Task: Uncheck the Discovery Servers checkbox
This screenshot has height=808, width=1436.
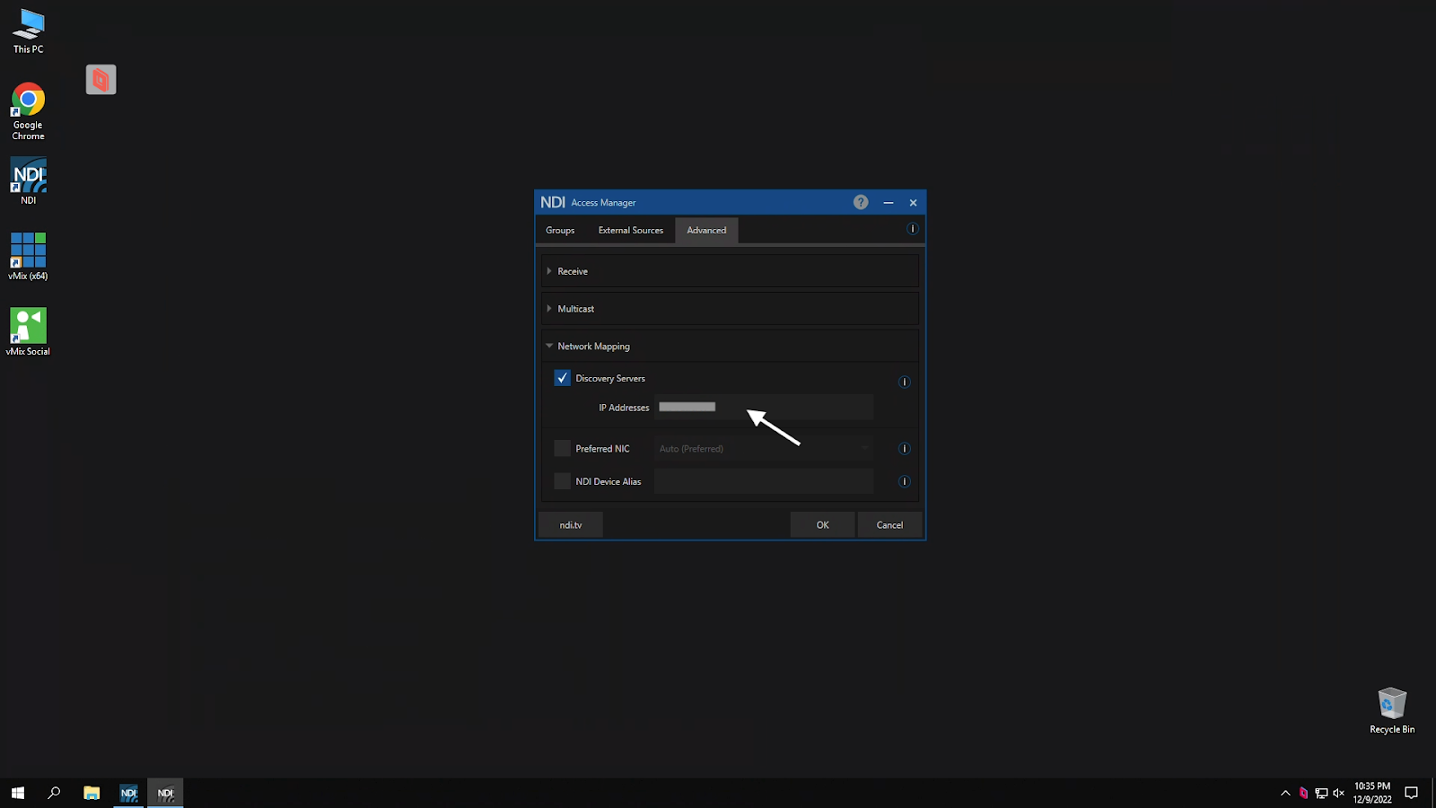Action: click(562, 378)
